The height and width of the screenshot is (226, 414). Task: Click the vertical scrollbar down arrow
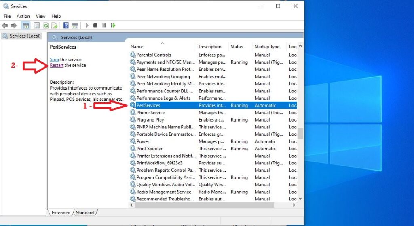[300, 199]
